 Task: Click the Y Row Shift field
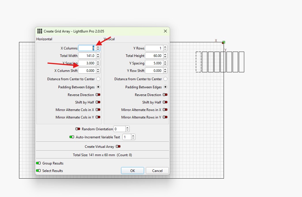154,70
